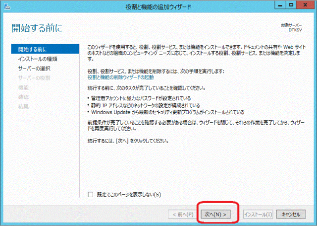Click the 静的 IP アドレス bullet text
This screenshot has height=226, width=317.
pos(145,105)
